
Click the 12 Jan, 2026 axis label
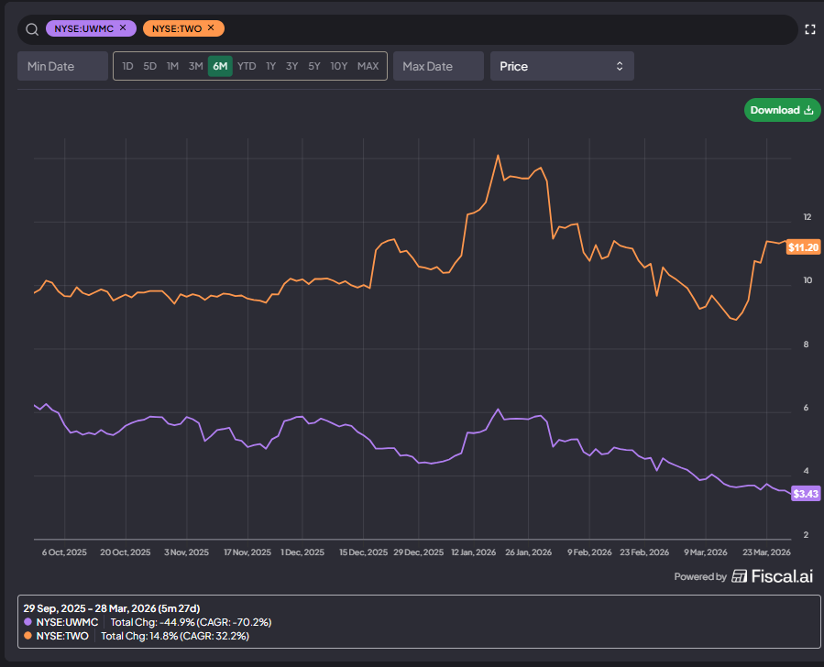pyautogui.click(x=474, y=552)
